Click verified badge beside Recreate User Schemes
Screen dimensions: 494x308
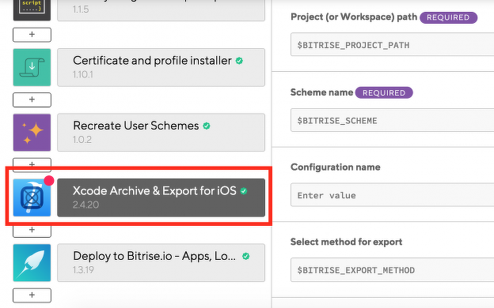tap(207, 126)
